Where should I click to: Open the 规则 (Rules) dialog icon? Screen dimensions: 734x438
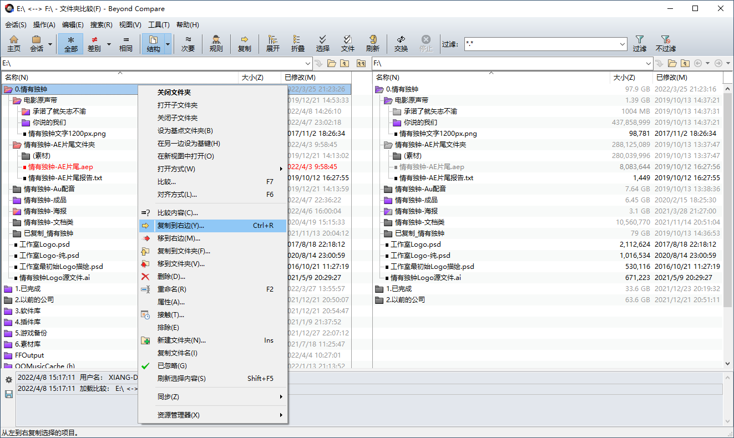pyautogui.click(x=216, y=43)
